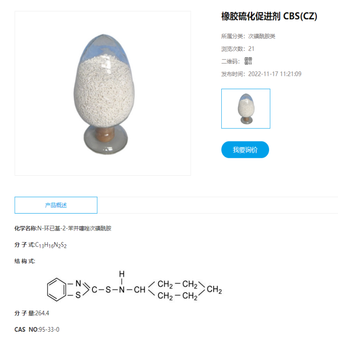
Task: Click the CAS NO 95-33-0 text
Action: coord(37,329)
